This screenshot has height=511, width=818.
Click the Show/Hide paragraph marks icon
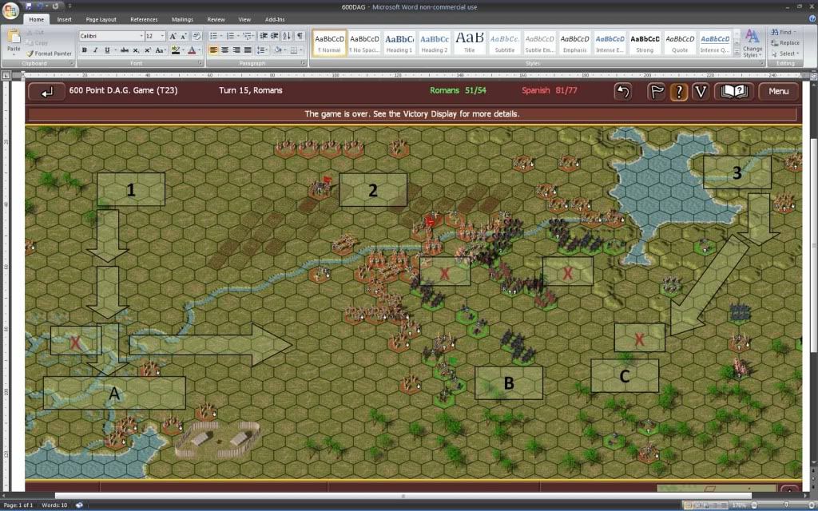coord(300,36)
